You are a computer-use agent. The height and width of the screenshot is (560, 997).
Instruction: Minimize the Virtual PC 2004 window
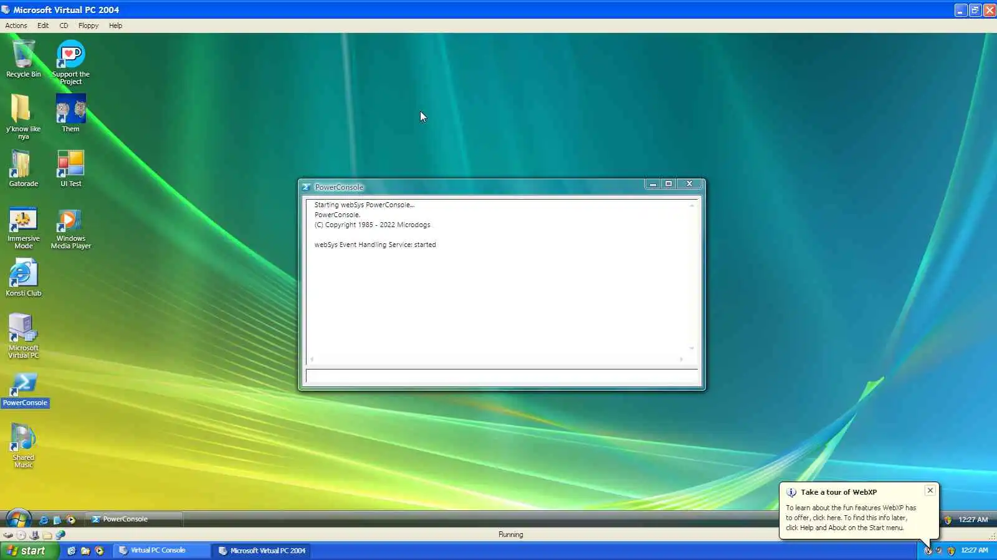(x=960, y=10)
